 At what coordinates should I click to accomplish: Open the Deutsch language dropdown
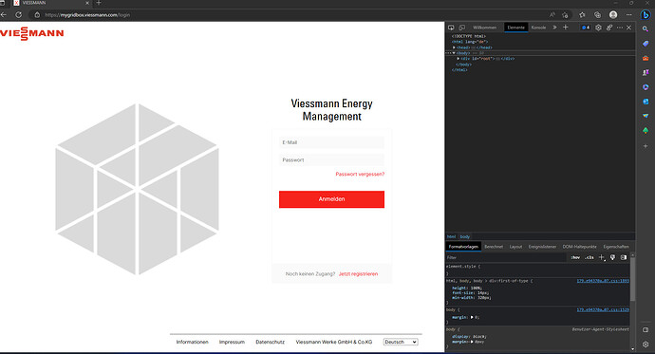click(401, 342)
